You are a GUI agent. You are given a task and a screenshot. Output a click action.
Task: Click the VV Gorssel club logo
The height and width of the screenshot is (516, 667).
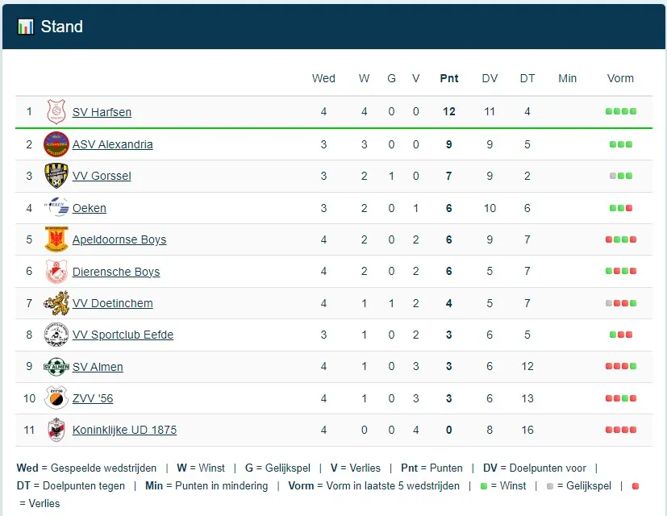[x=56, y=176]
